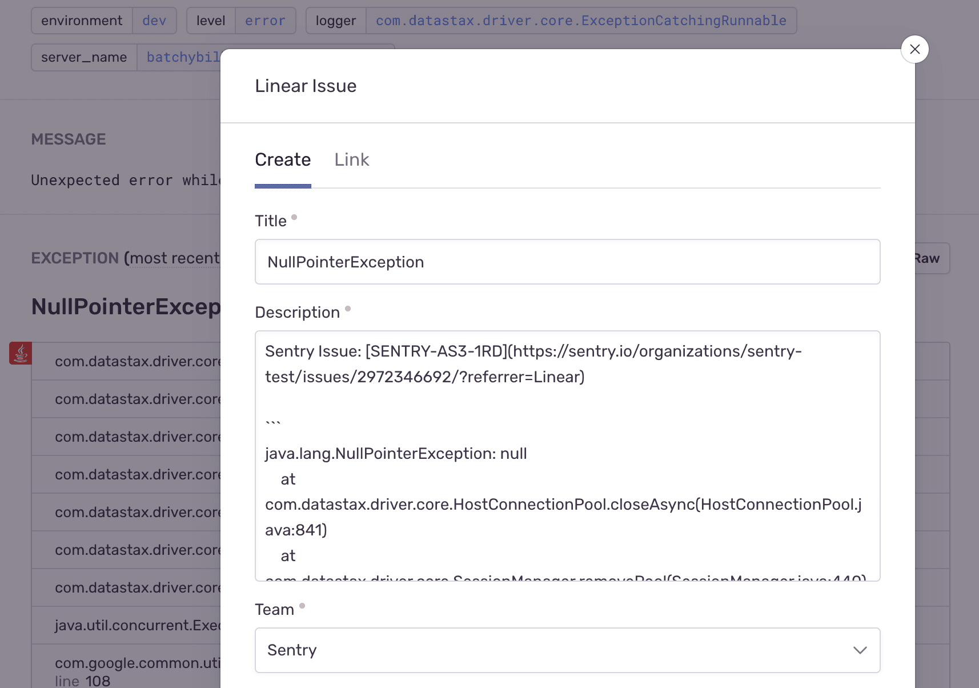The width and height of the screenshot is (979, 688).
Task: Select the java.util.concurrent stack frame row
Action: [x=137, y=625]
